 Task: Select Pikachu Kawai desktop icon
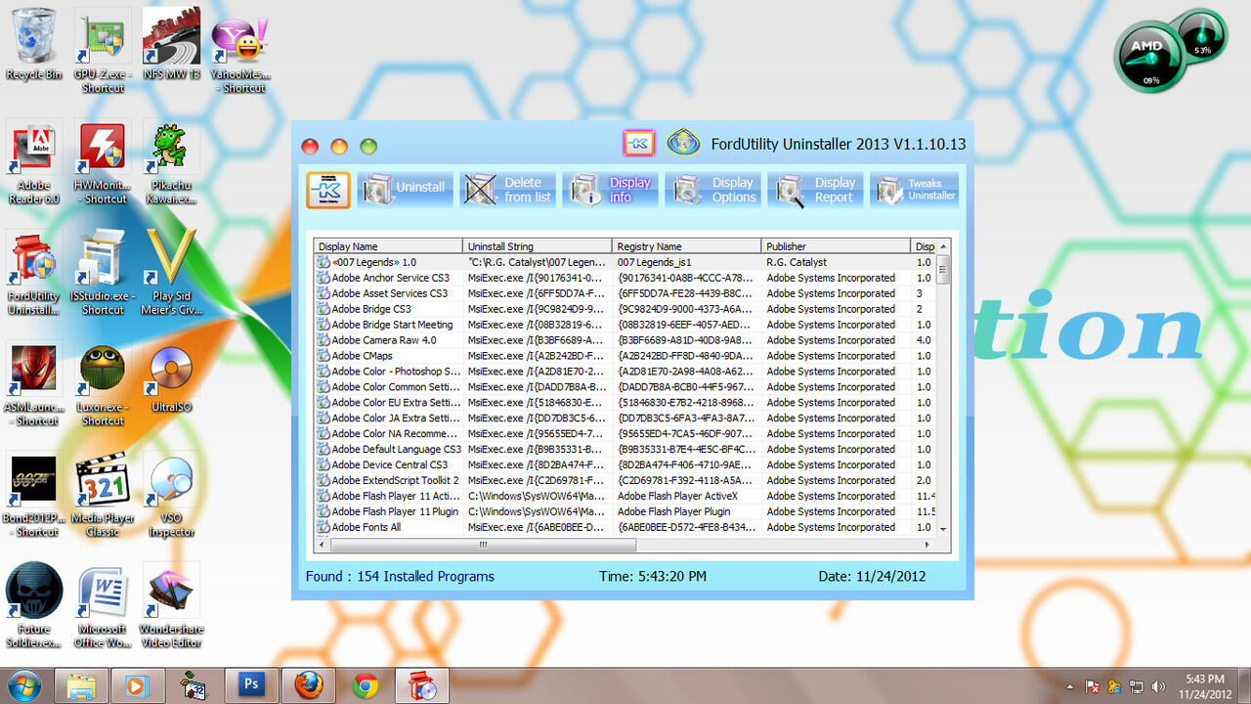(171, 163)
